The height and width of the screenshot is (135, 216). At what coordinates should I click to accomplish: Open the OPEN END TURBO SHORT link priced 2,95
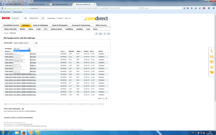(20, 77)
